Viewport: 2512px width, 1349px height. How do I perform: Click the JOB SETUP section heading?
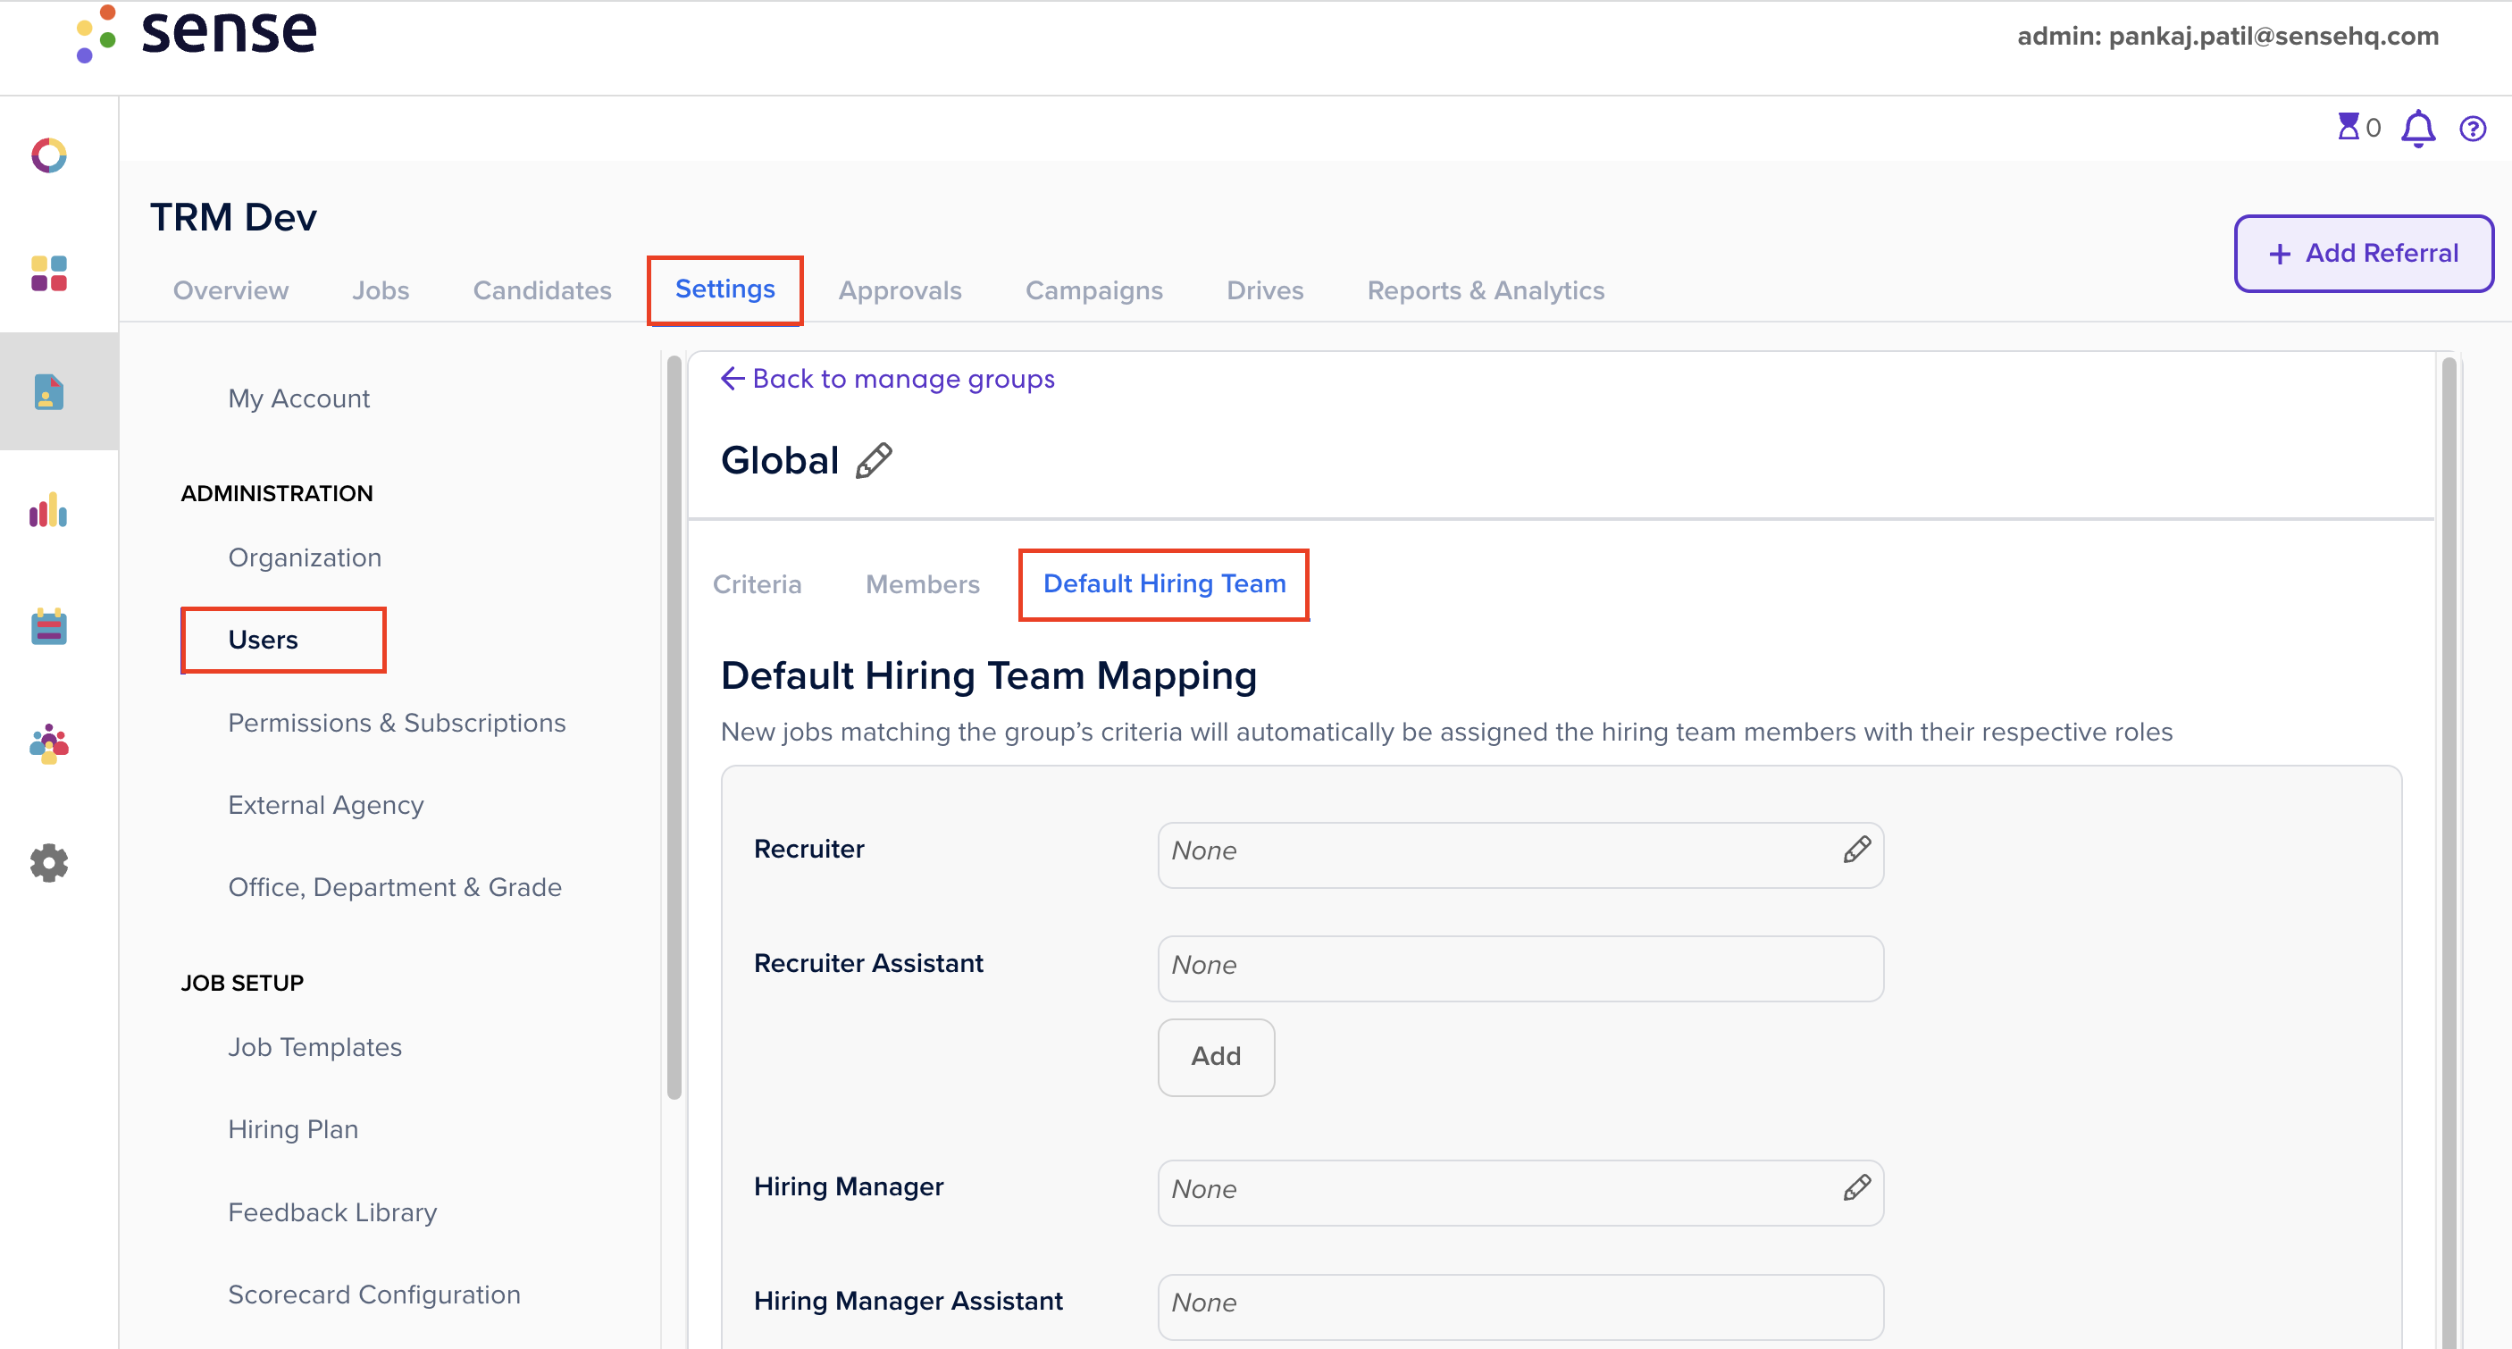(x=242, y=982)
